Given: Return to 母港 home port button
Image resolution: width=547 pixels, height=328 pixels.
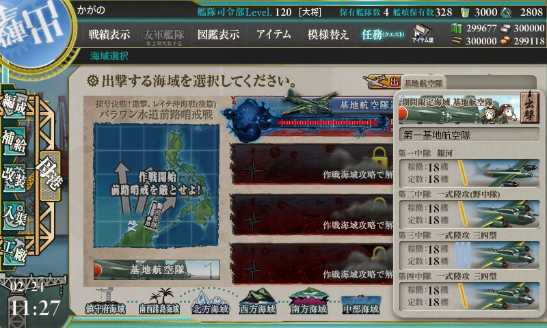Looking at the screenshot, I should (x=50, y=175).
